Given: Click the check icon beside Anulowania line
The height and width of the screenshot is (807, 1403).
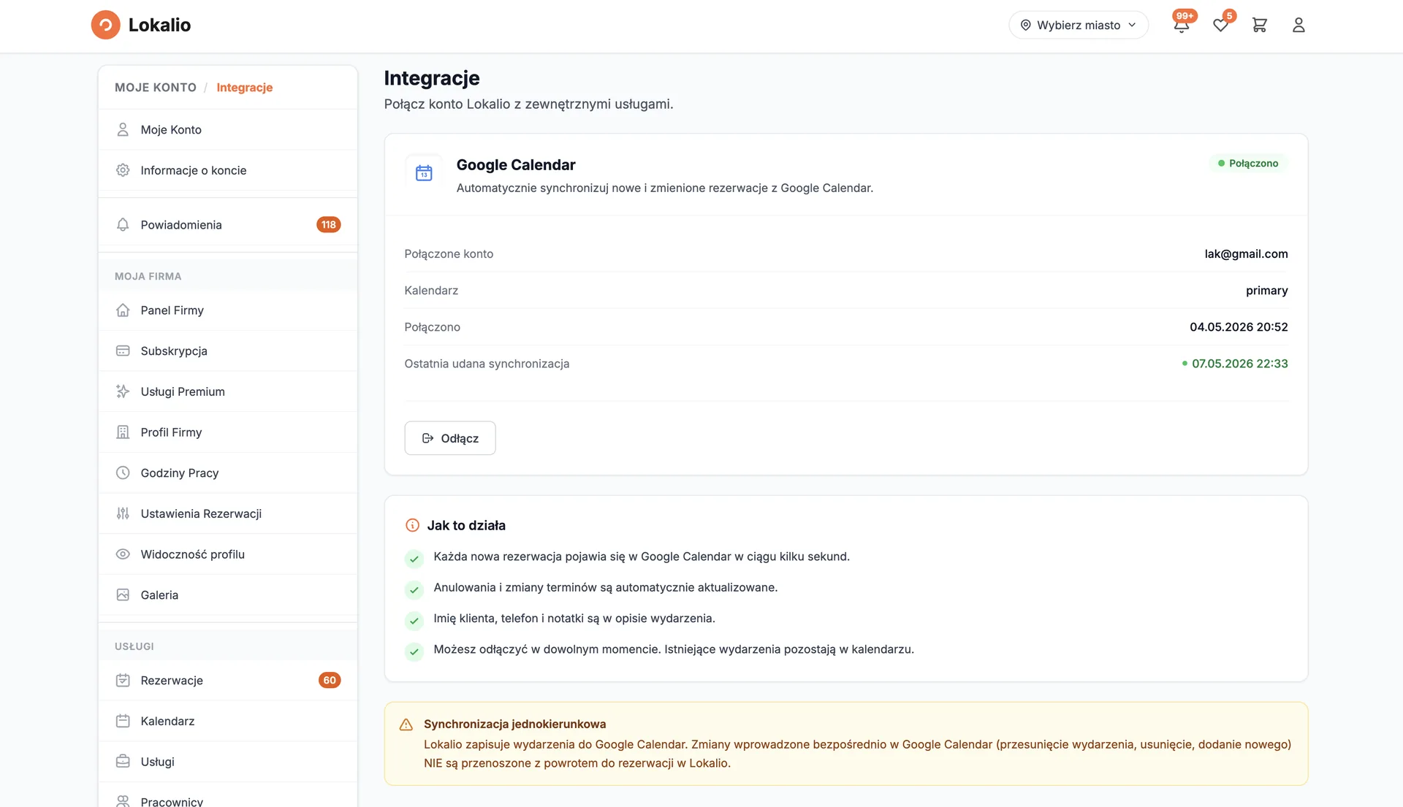Looking at the screenshot, I should point(414,590).
